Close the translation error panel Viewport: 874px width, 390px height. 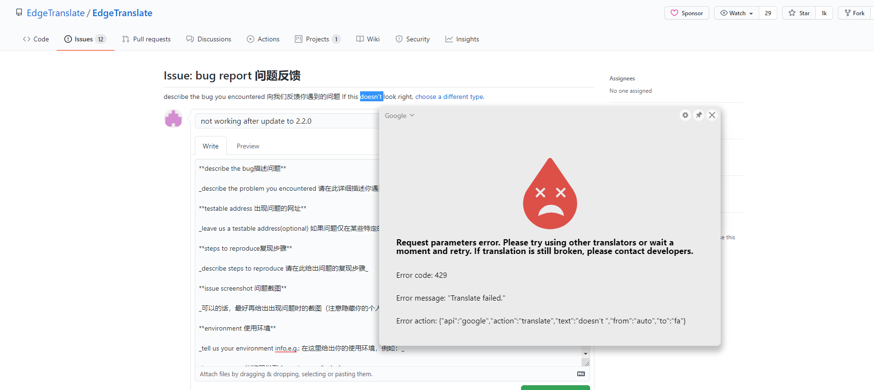click(x=712, y=115)
